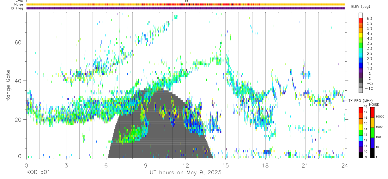Click the '-10' label on ELEV legend
The height and width of the screenshot is (179, 388).
(369, 88)
